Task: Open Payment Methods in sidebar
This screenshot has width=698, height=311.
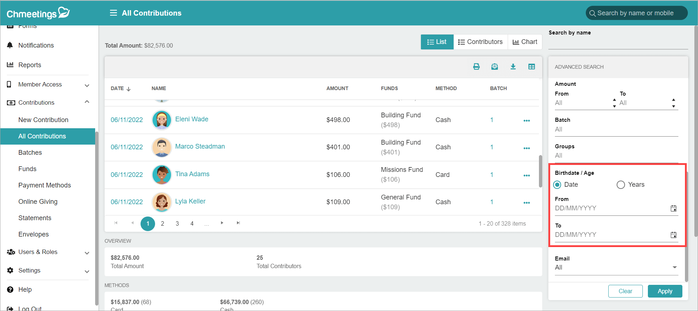Action: coord(45,185)
